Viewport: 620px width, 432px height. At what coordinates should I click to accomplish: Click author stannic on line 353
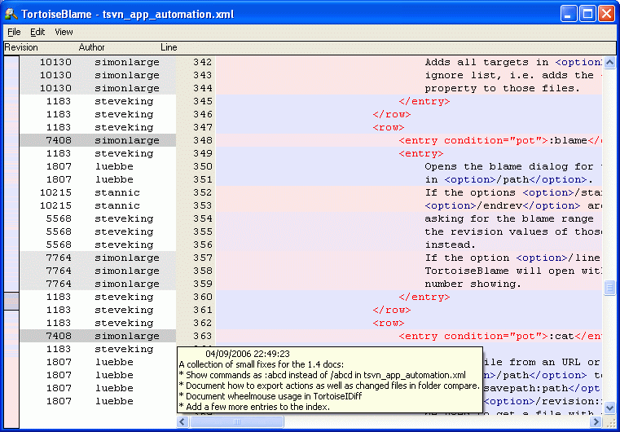[x=117, y=205]
